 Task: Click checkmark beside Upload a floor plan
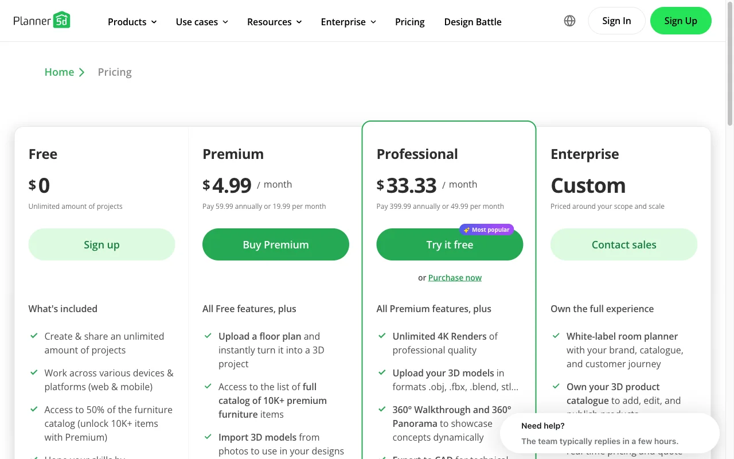pyautogui.click(x=208, y=336)
